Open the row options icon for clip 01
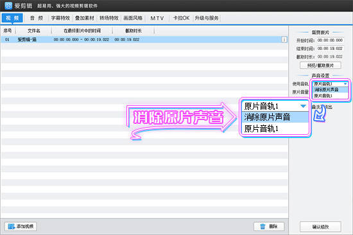This screenshot has height=235, width=353. [x=284, y=40]
